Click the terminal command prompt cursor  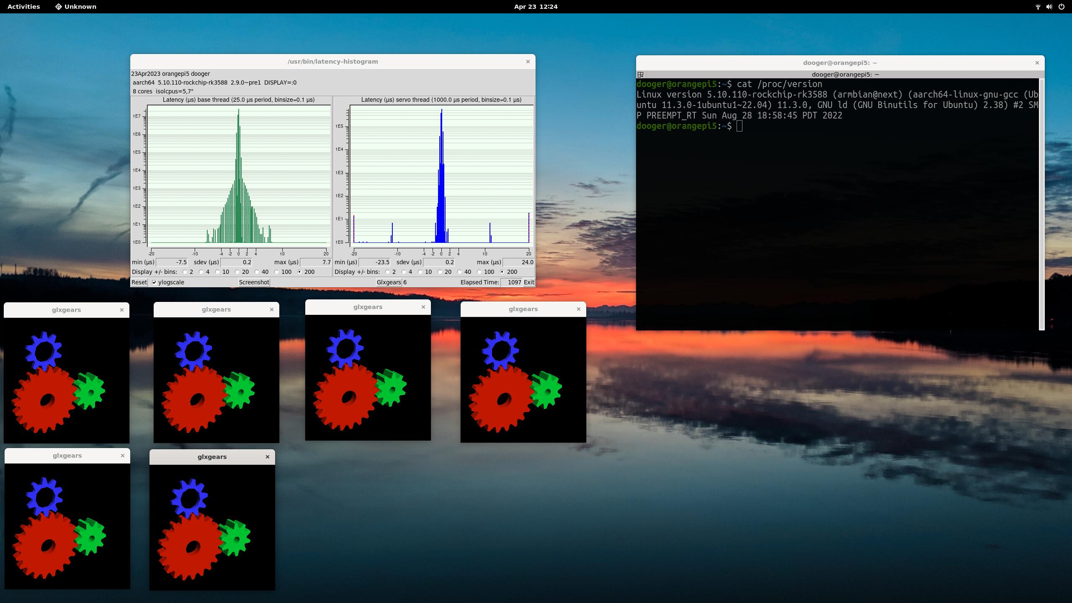coord(740,126)
